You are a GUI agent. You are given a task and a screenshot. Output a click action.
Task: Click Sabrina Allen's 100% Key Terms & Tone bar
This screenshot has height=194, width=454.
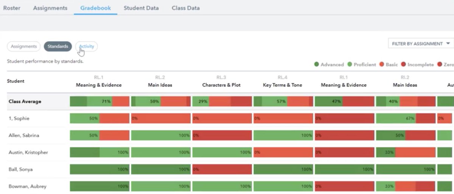pos(283,135)
